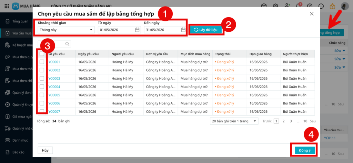Click the Lấy dữ liệu button
This screenshot has height=163, width=353.
pos(206,30)
